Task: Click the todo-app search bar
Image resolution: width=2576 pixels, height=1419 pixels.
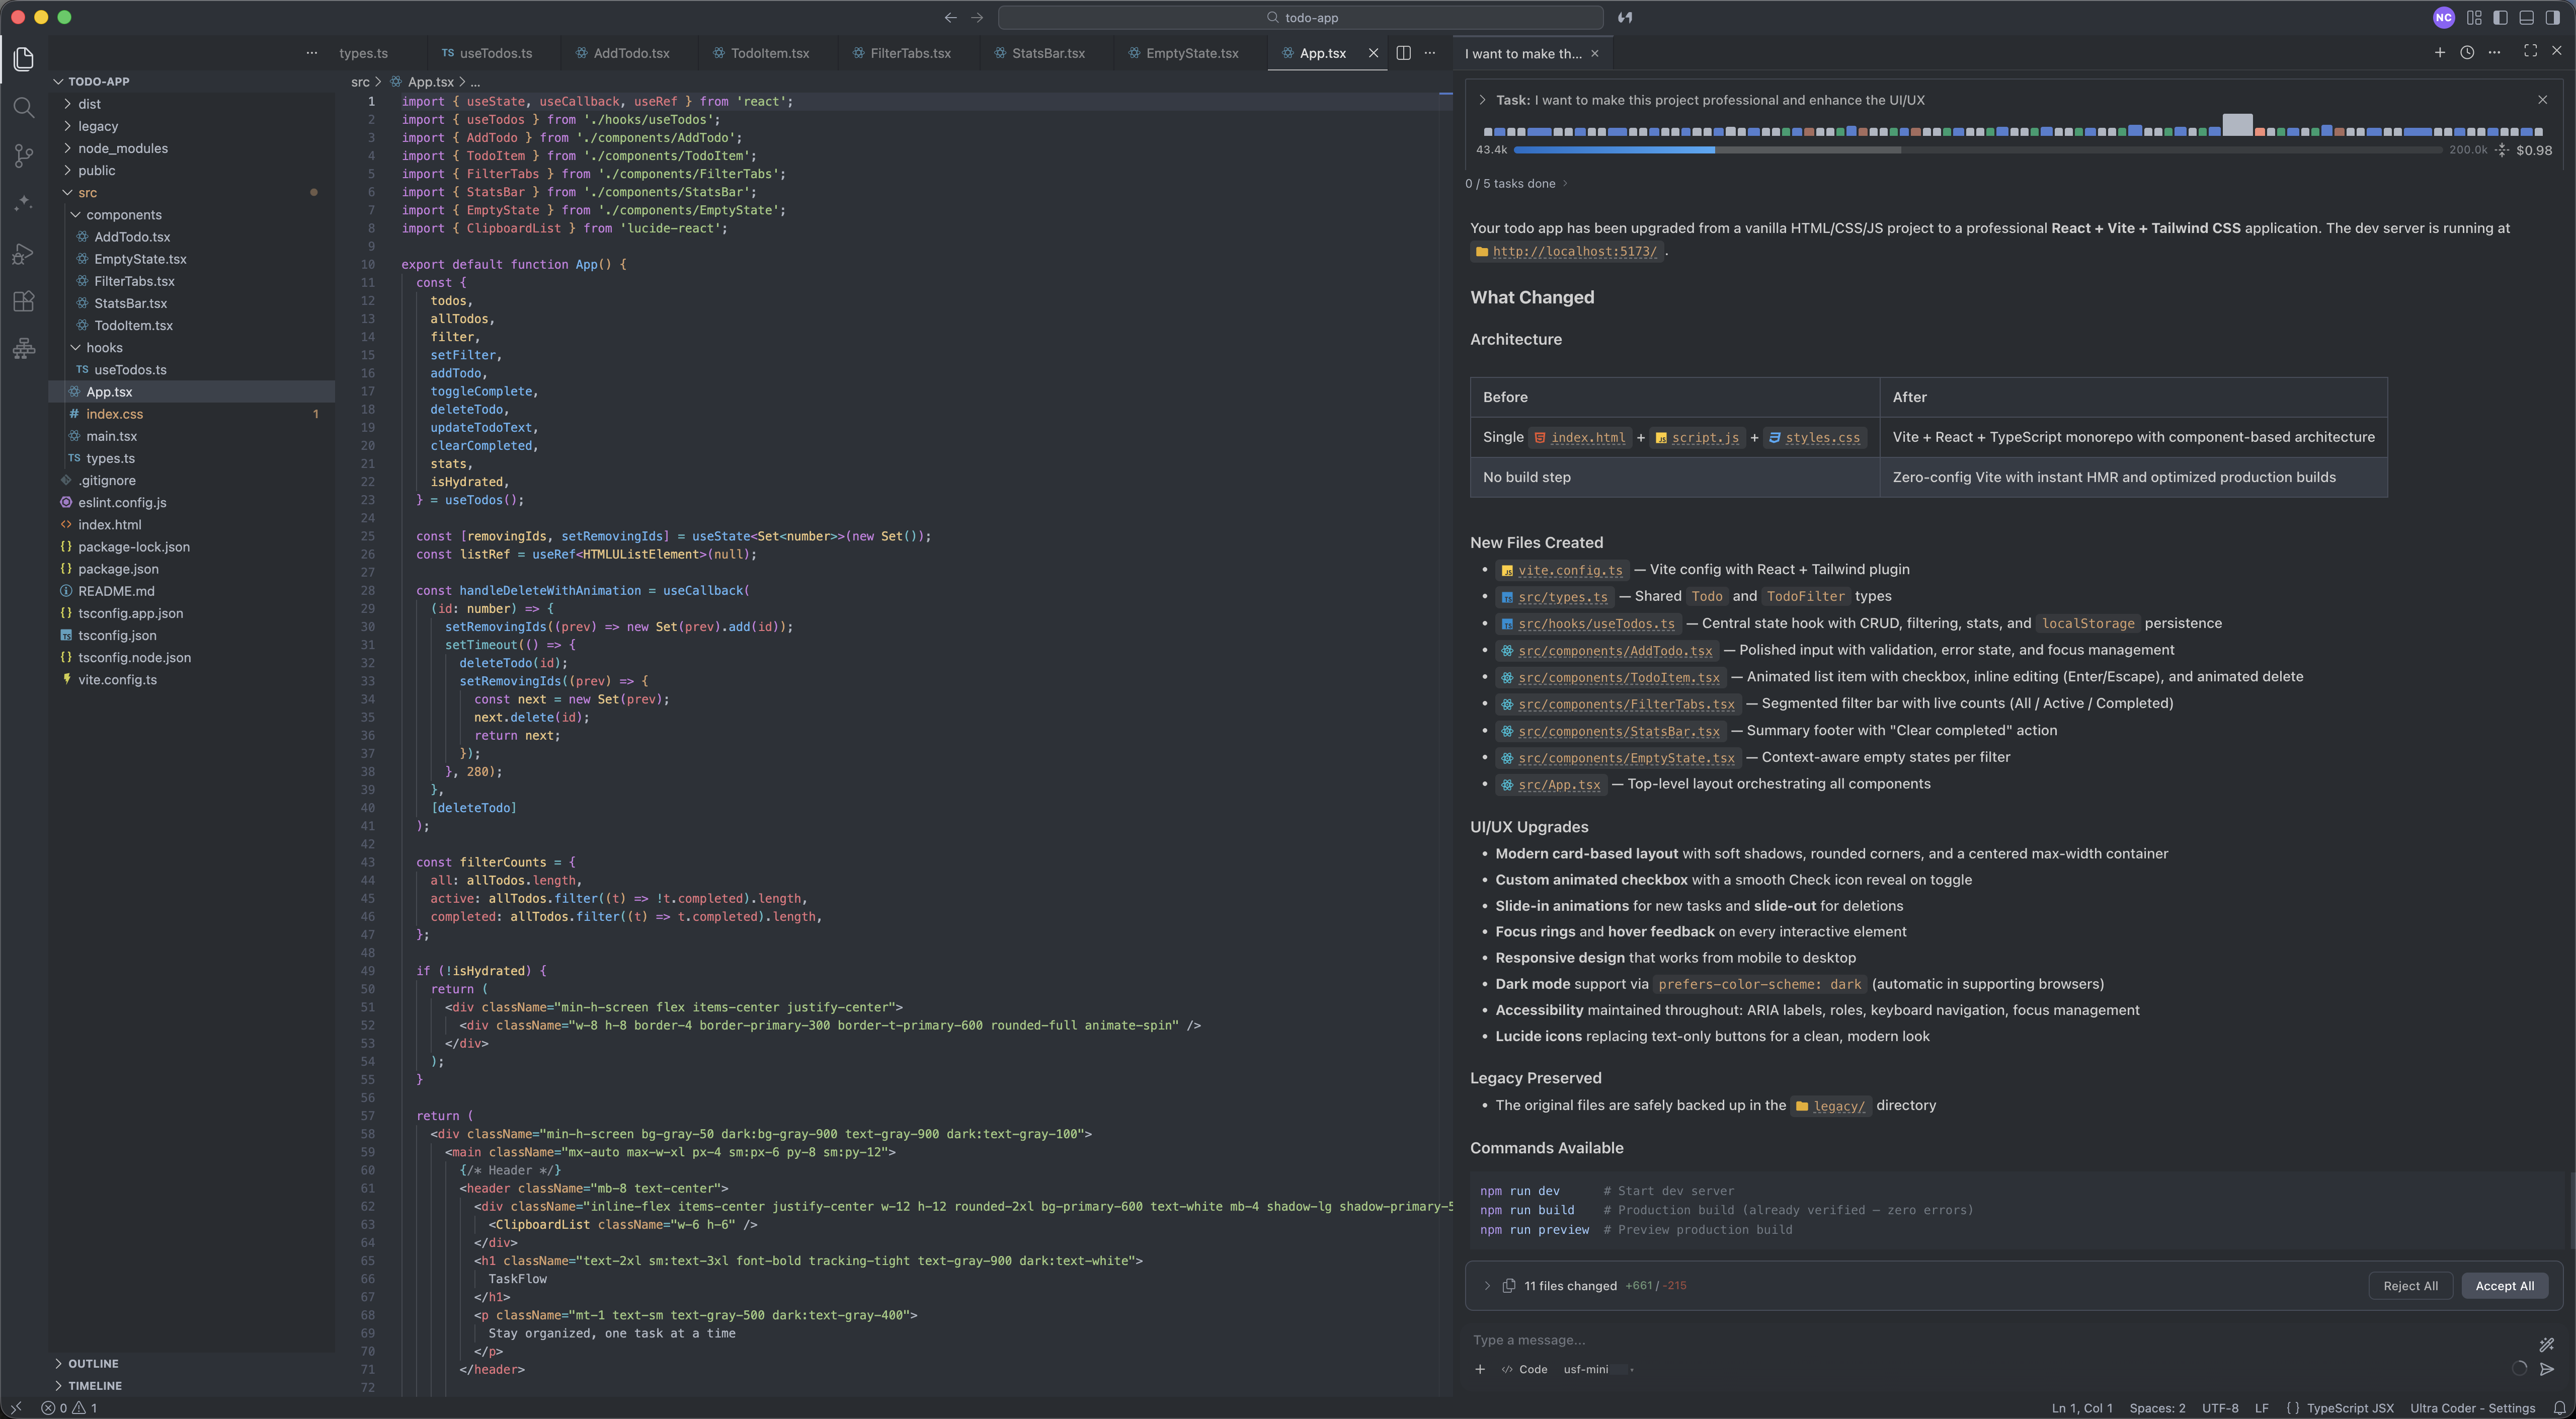Action: 1301,17
